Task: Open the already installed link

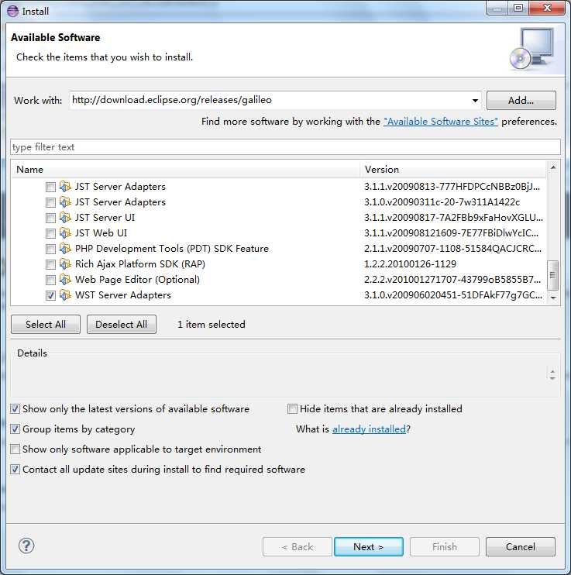Action: (x=369, y=429)
